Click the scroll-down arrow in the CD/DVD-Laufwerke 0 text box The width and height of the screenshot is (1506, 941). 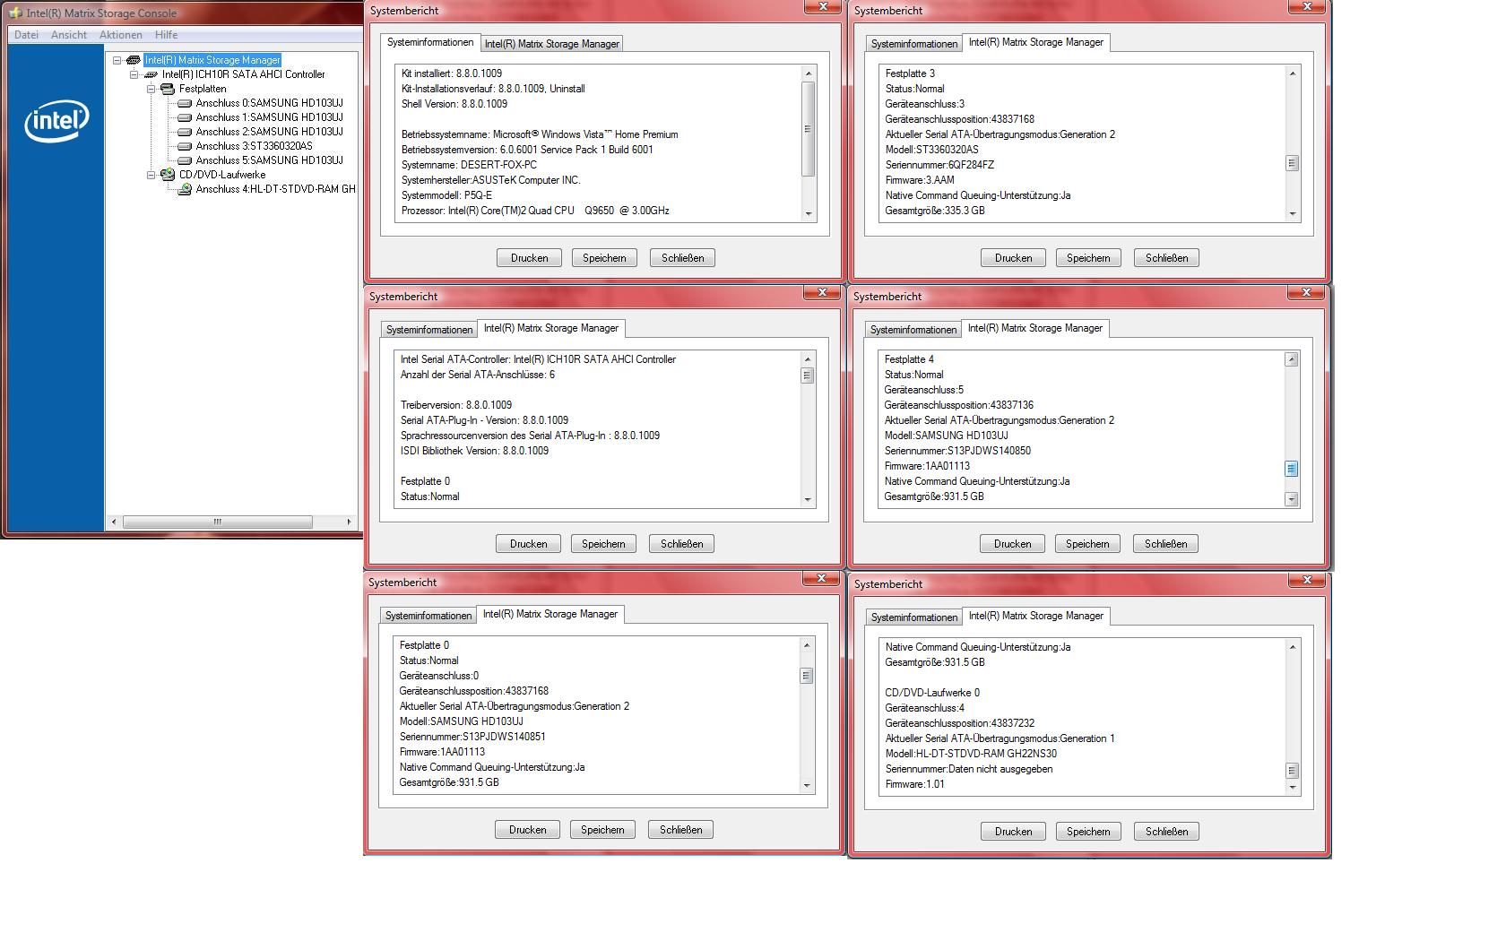1292,787
